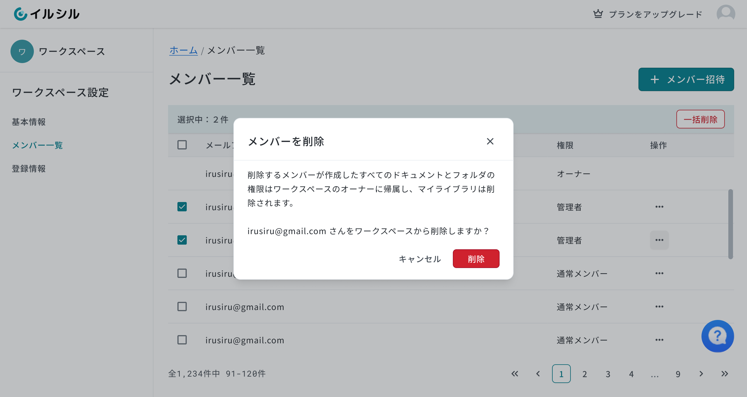Click キャンセル in the dialog
747x397 pixels.
point(420,259)
